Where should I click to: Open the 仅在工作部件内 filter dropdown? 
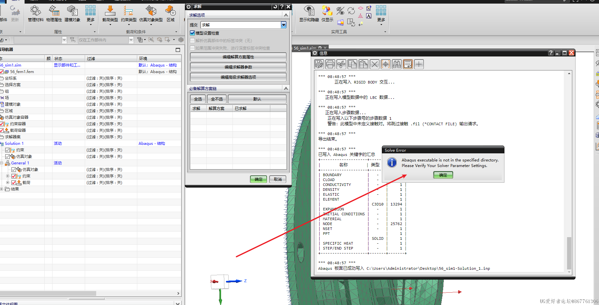point(131,40)
